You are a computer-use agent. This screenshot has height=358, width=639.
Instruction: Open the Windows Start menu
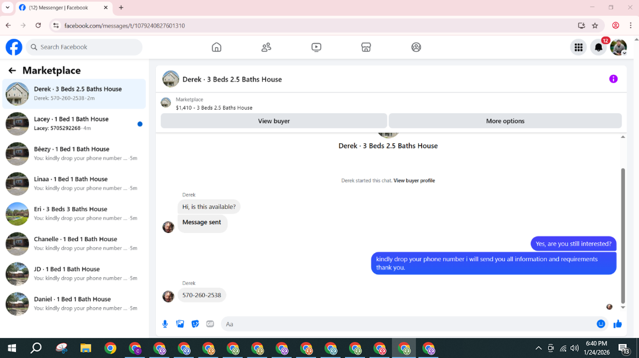click(12, 348)
